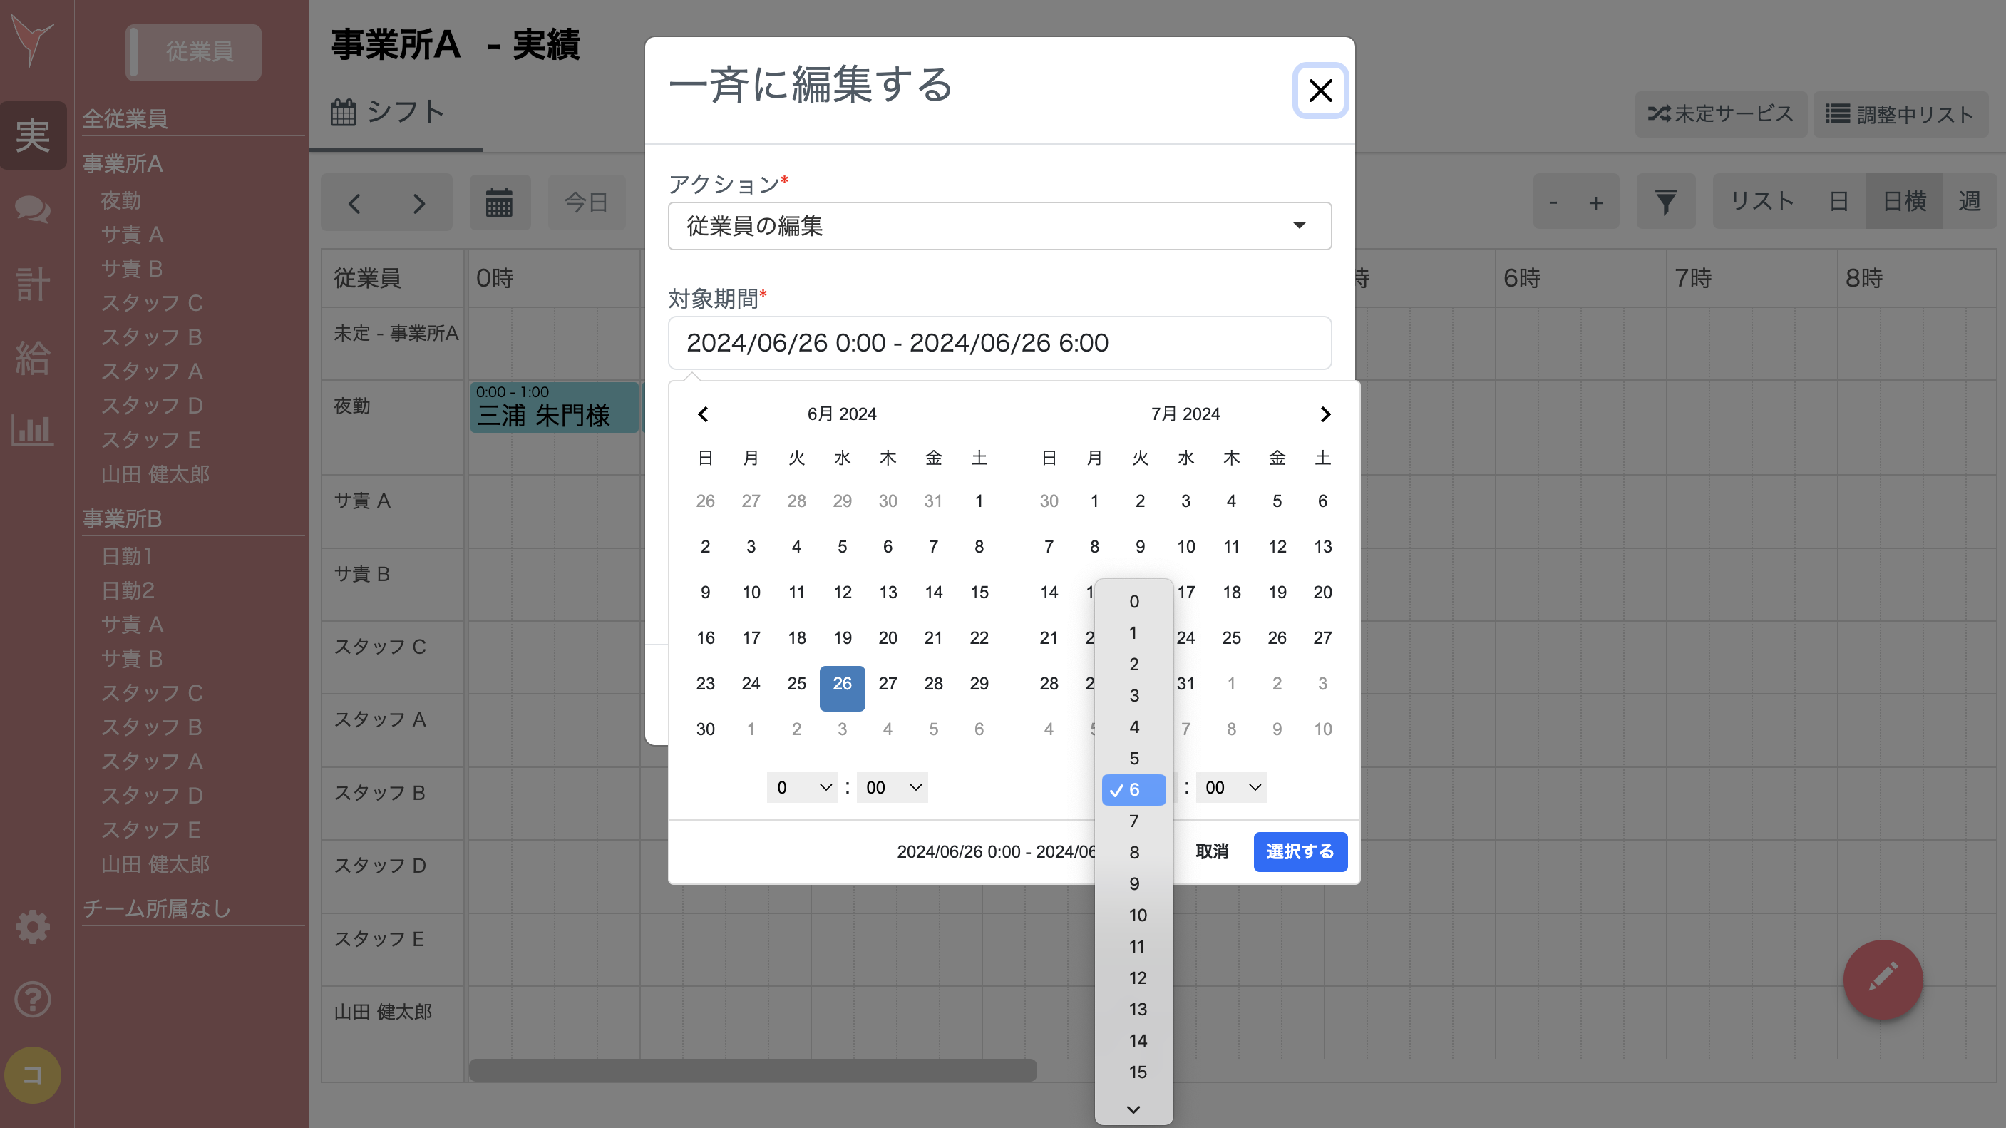Click the red pencil edit button

pos(1883,980)
